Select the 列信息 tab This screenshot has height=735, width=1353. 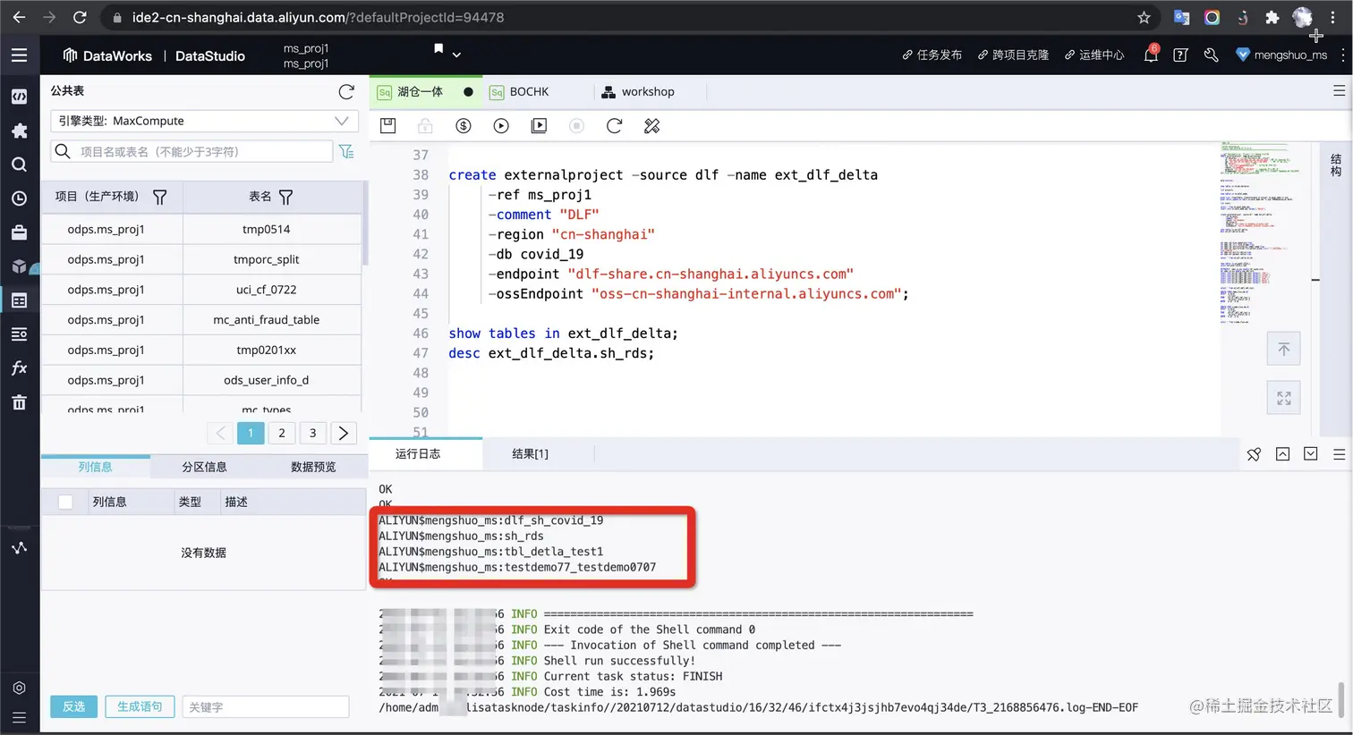95,467
